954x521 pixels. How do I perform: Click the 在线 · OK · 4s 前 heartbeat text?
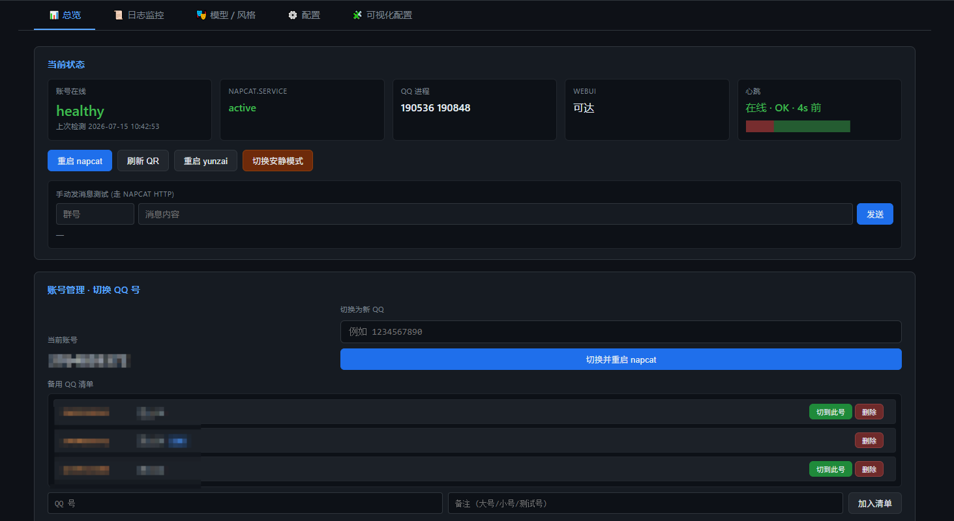tap(783, 108)
